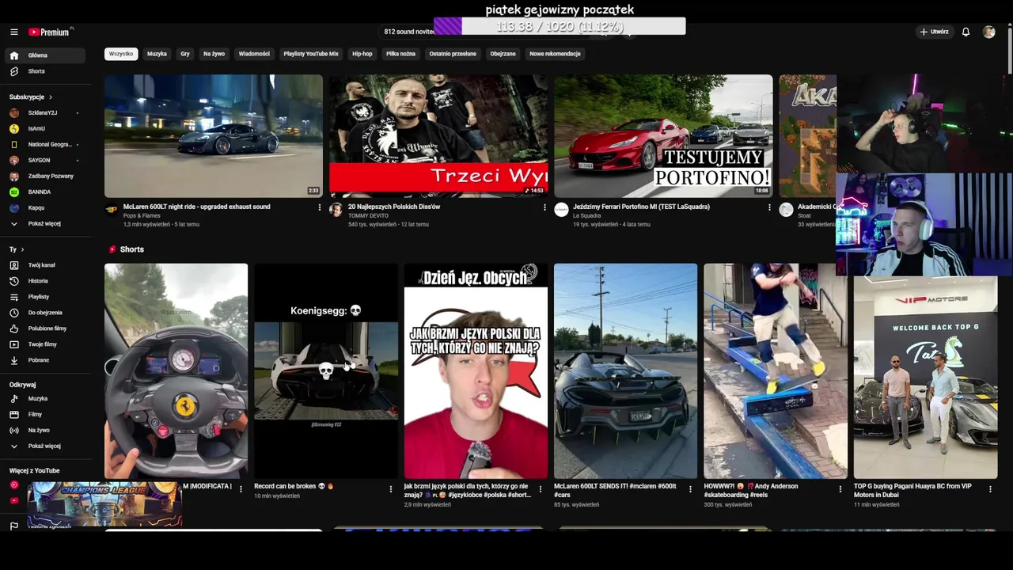Click the Utwórz create button

(934, 32)
